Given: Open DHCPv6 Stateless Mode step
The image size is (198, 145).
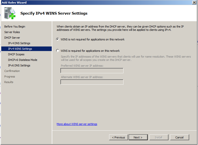Looking at the screenshot, I should point(23,60).
